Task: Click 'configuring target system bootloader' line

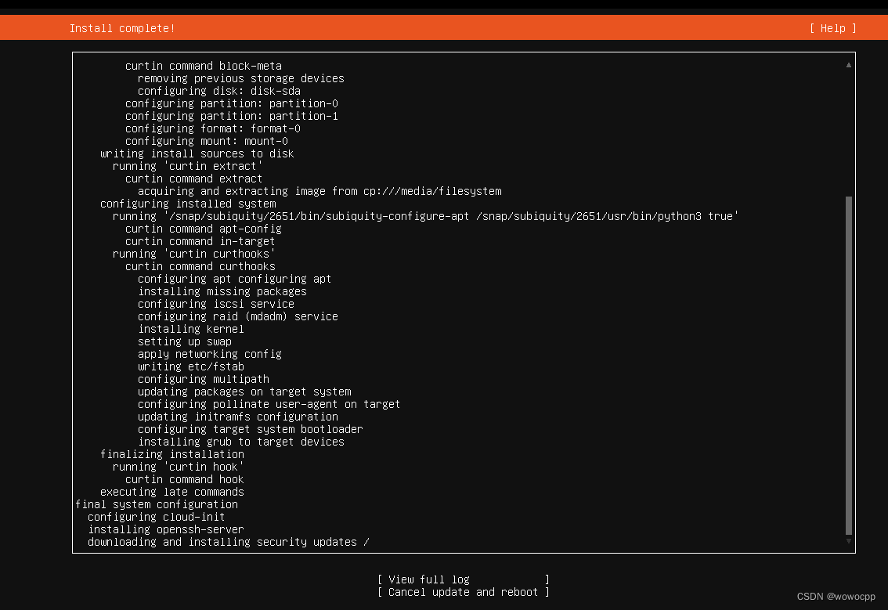Action: click(x=251, y=429)
